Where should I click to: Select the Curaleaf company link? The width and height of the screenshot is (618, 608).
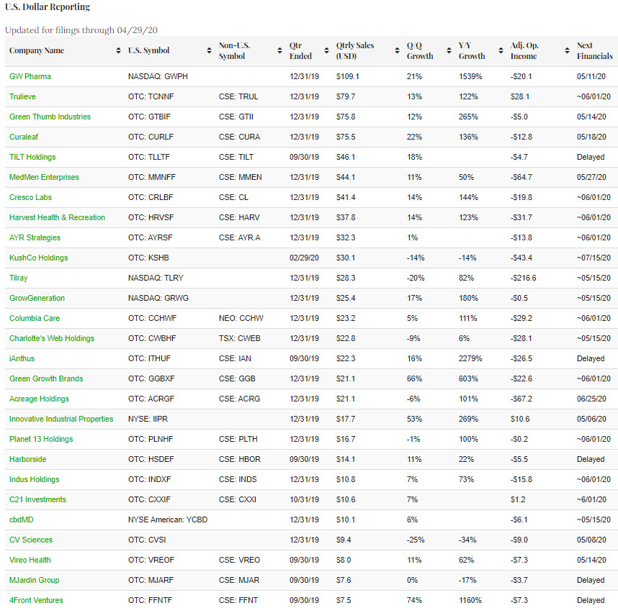point(24,137)
